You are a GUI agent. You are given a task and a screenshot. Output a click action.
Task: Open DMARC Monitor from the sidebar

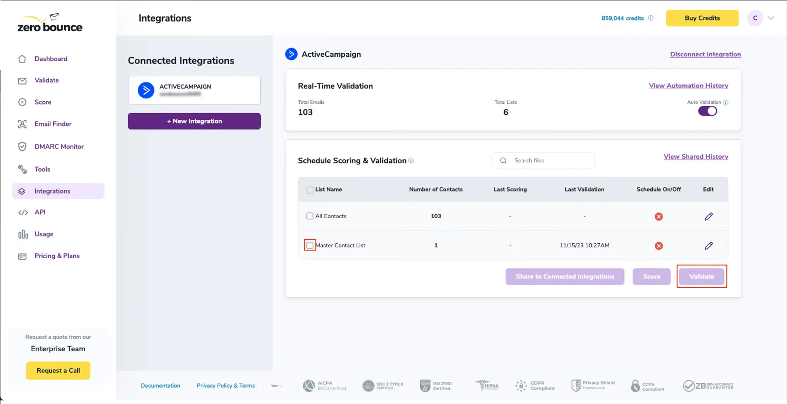23,146
